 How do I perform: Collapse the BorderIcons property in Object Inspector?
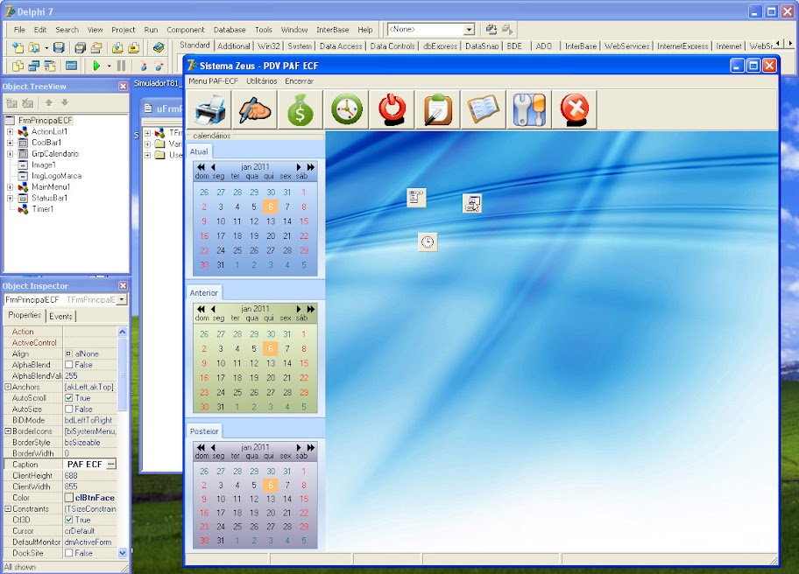click(8, 431)
